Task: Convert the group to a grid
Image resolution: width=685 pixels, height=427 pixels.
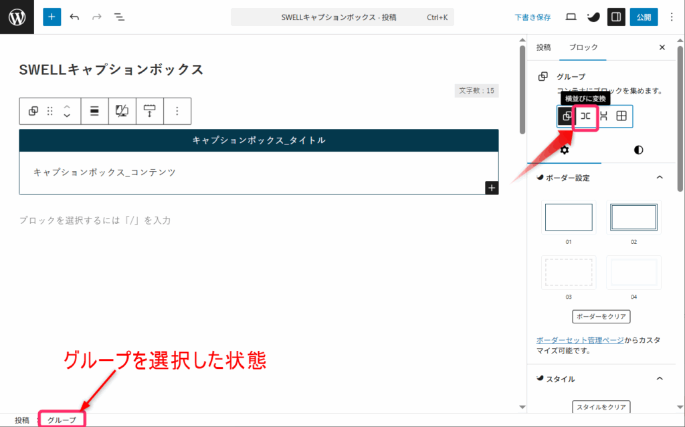Action: [621, 116]
